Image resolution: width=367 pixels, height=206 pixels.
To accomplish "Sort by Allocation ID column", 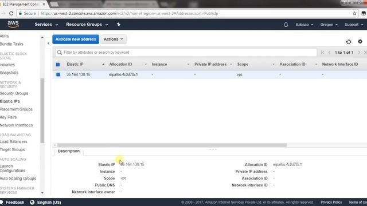I will pos(120,64).
